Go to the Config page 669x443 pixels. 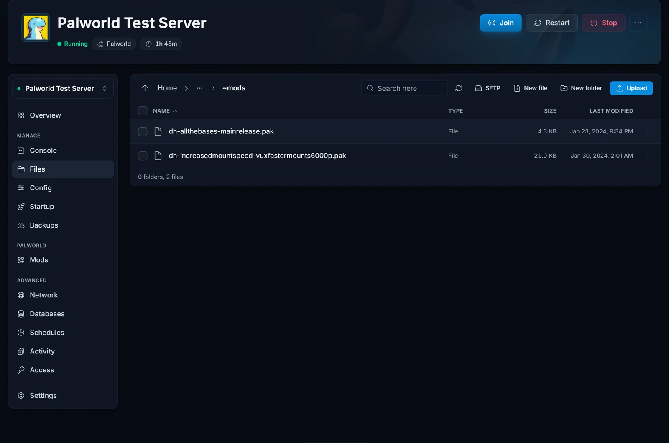[63, 188]
